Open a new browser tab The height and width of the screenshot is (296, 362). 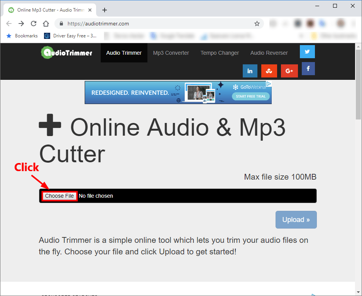104,10
